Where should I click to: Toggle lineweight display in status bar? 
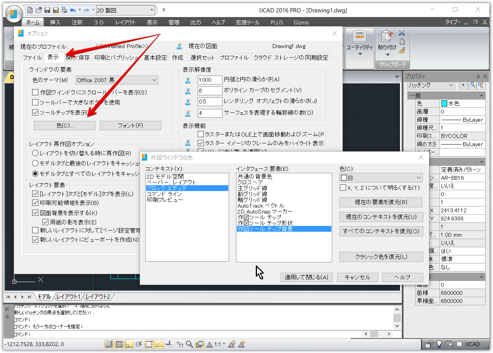(169, 344)
